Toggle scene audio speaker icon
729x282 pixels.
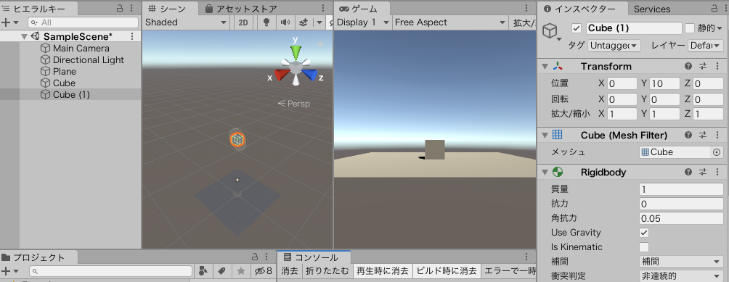pyautogui.click(x=285, y=22)
